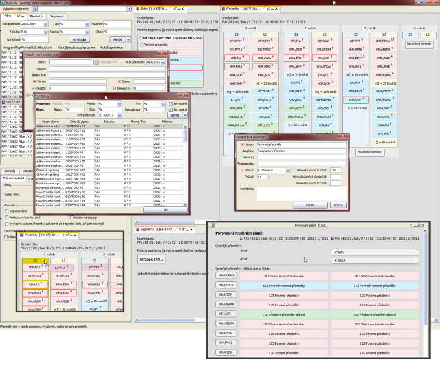This screenshot has height=366, width=440.
Task: Expand 'Vyhledat v plánech' dropdown arrow
Action: coord(129,9)
